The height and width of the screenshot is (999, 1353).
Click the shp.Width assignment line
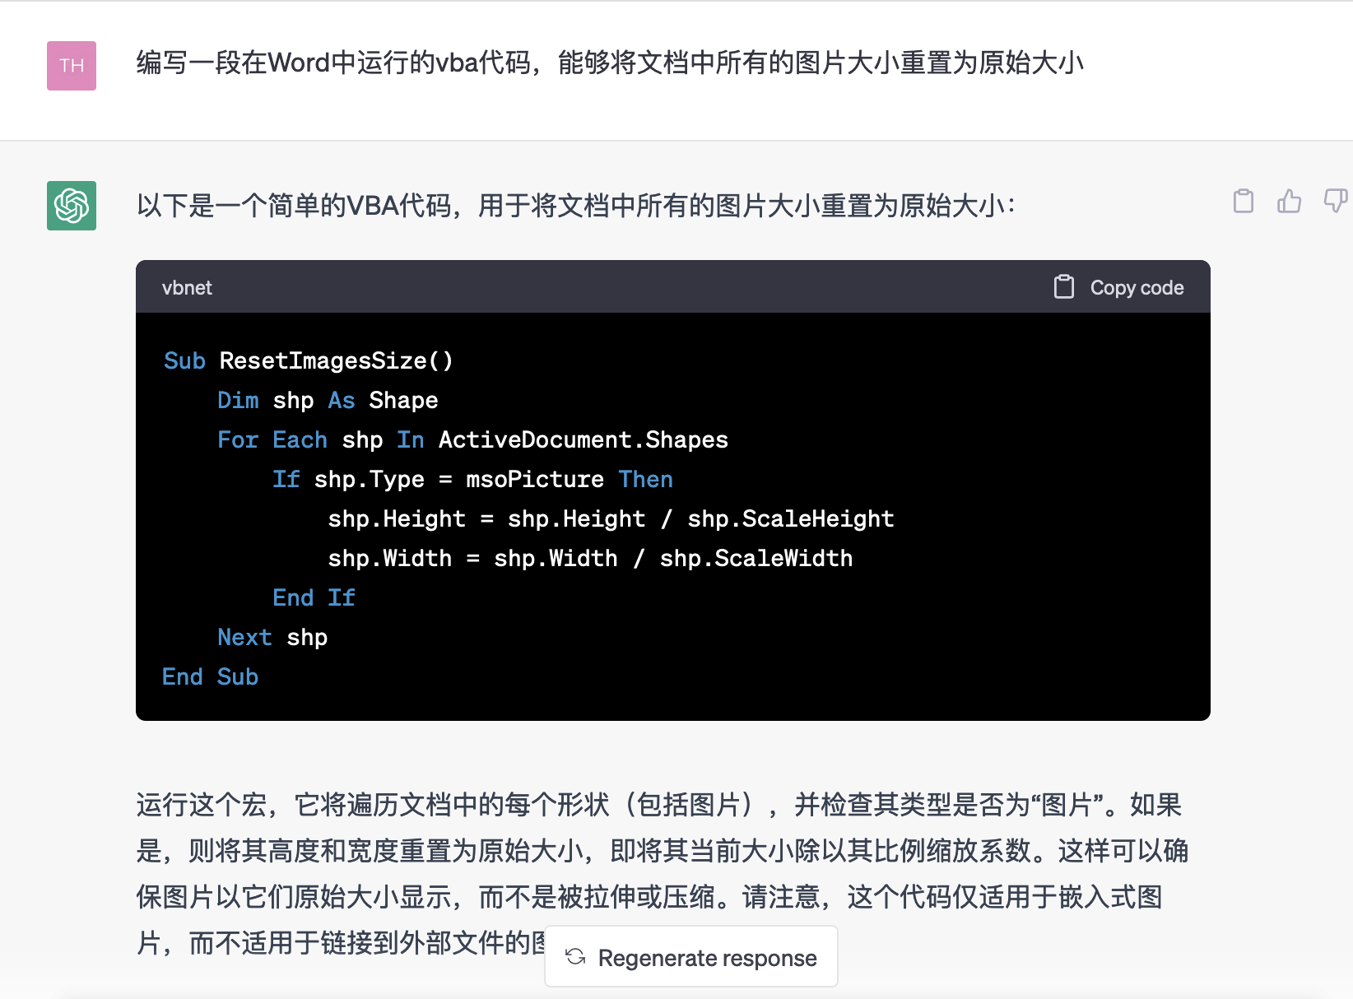pyautogui.click(x=589, y=559)
